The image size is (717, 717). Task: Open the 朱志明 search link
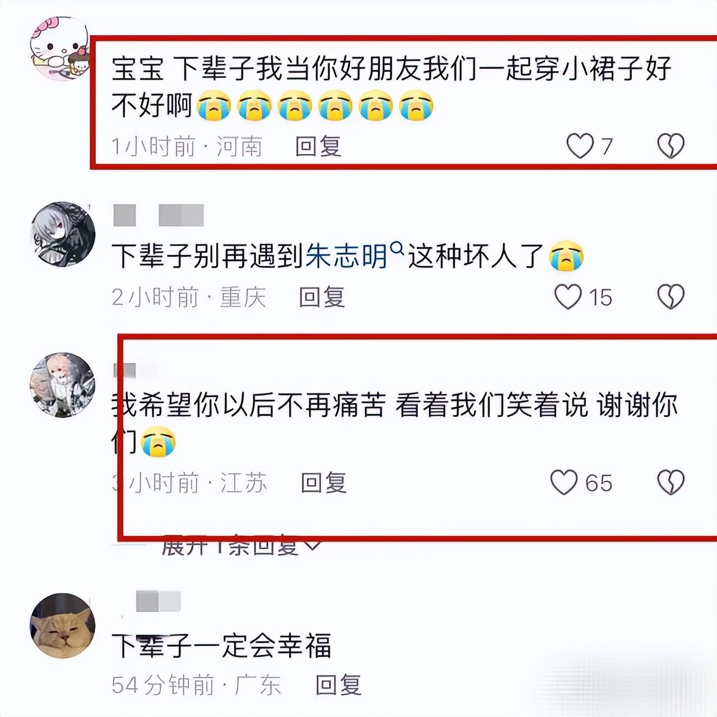[346, 256]
